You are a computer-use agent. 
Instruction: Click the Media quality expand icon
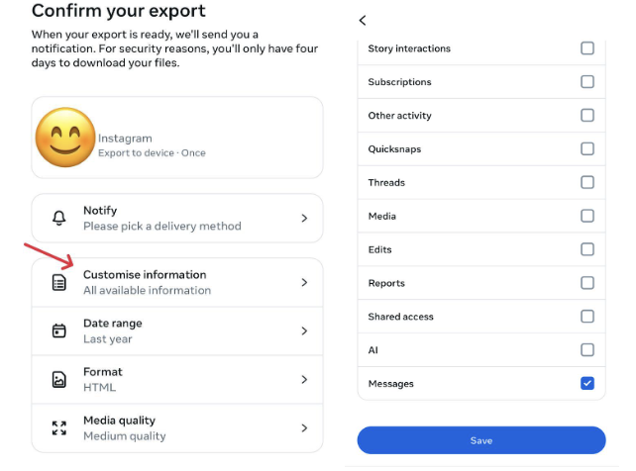(x=58, y=427)
